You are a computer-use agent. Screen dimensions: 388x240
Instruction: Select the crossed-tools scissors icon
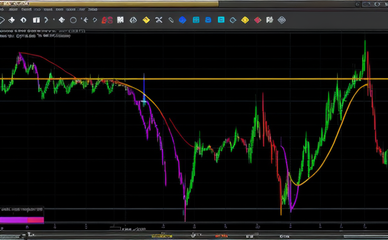[159, 20]
